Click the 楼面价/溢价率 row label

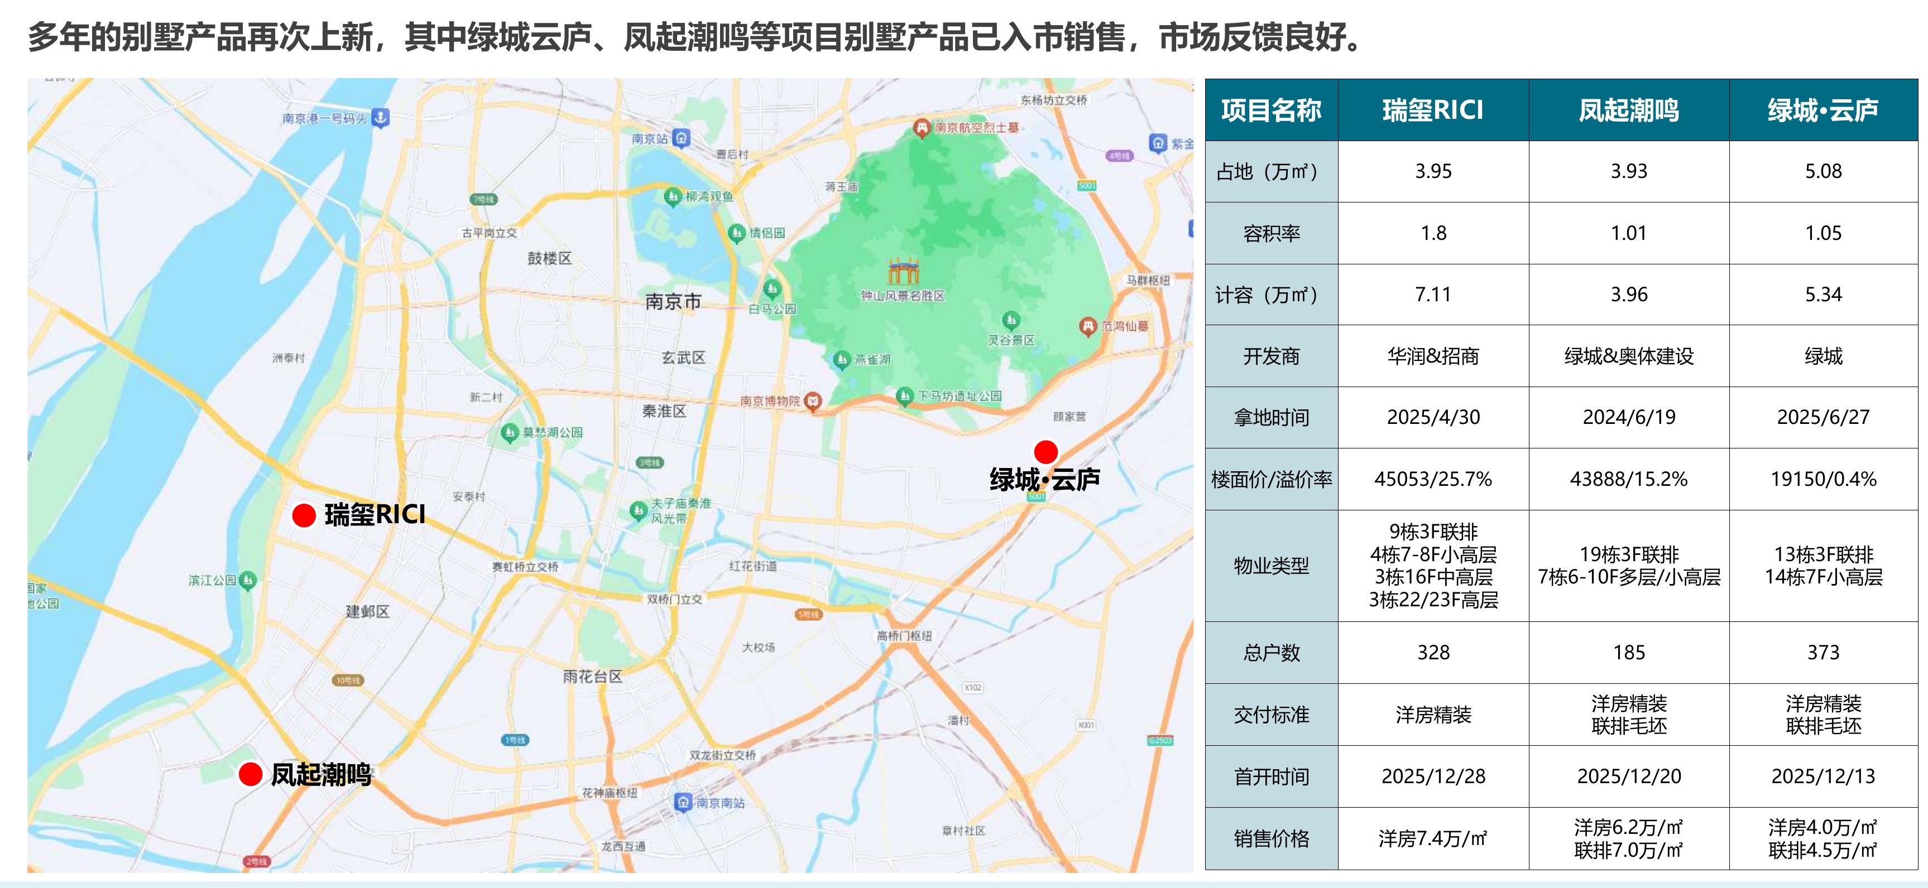1272,480
